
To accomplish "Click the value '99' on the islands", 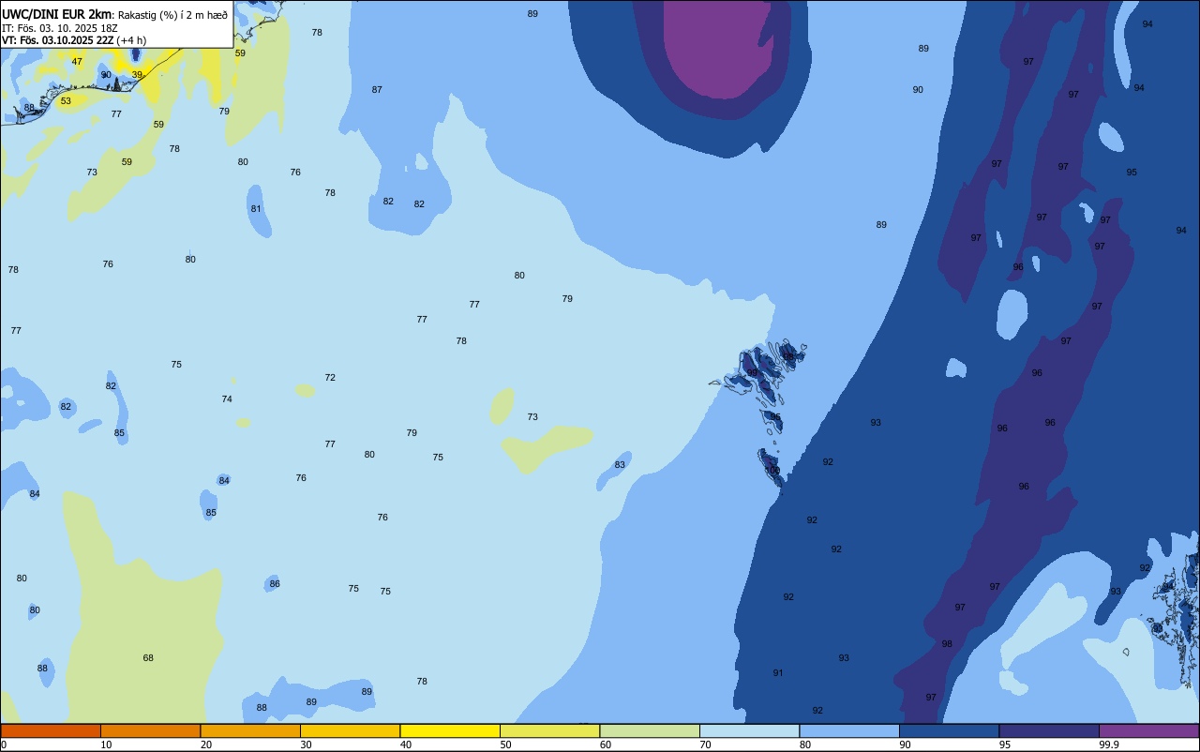I will 752,373.
